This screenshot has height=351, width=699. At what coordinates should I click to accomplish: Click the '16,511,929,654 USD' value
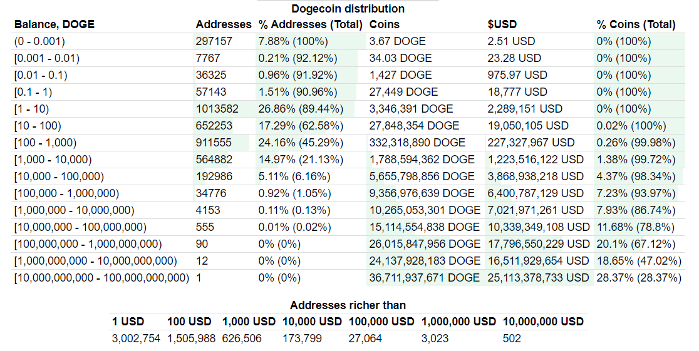(539, 262)
